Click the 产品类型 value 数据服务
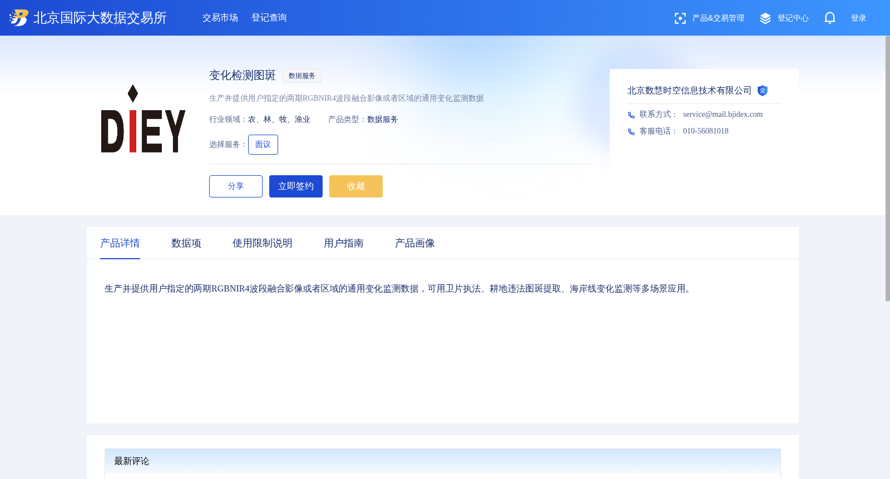This screenshot has width=890, height=479. click(383, 120)
